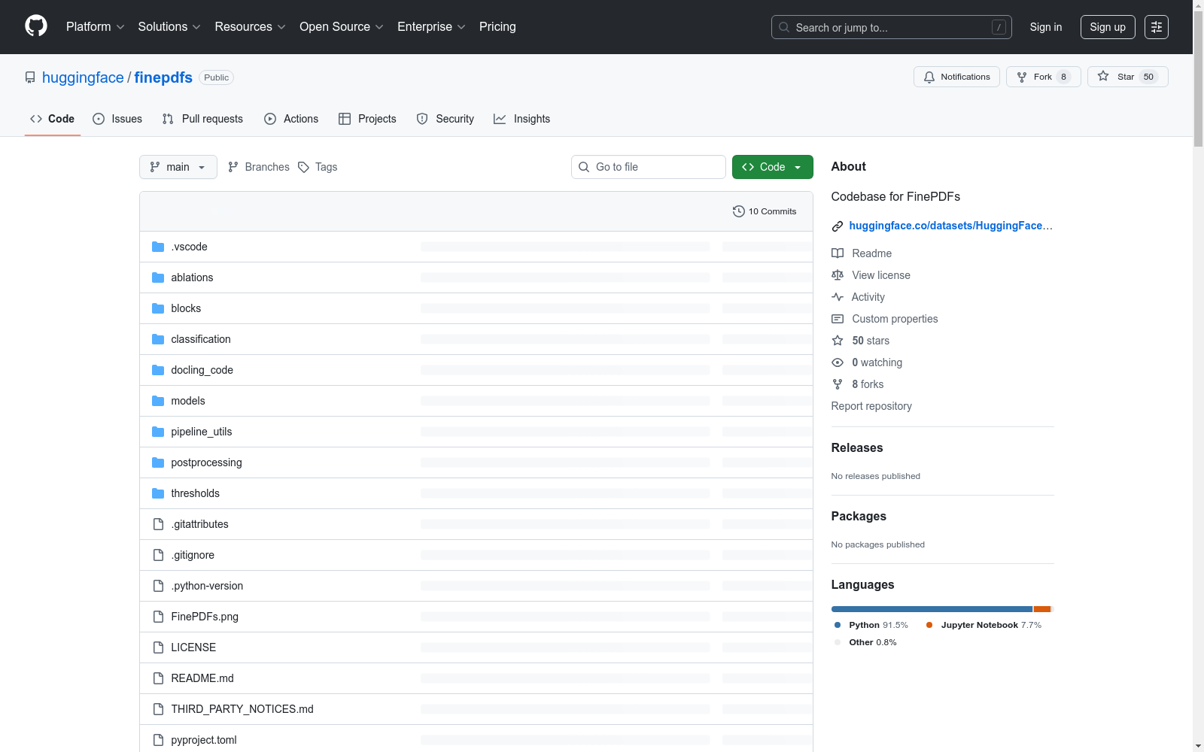Open the finepdfs repository link

click(163, 77)
